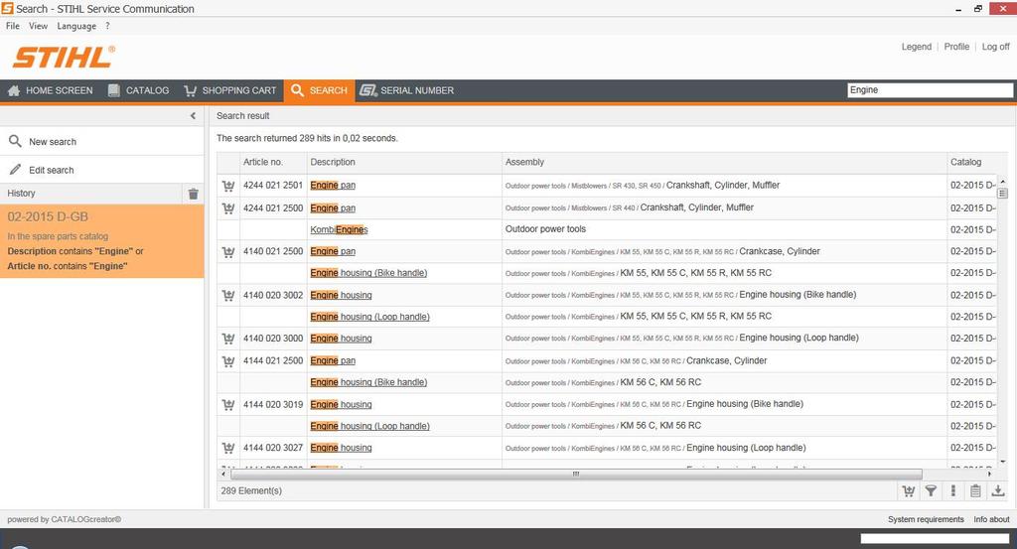This screenshot has height=549, width=1017.
Task: Sort by Catalog column header
Action: point(971,162)
